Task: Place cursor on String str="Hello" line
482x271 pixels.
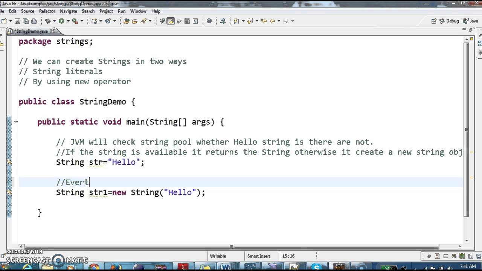Action: 100,162
